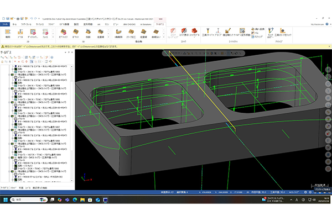Open the ストックモデル stock model command
The height and width of the screenshot is (221, 332).
(x=194, y=32)
